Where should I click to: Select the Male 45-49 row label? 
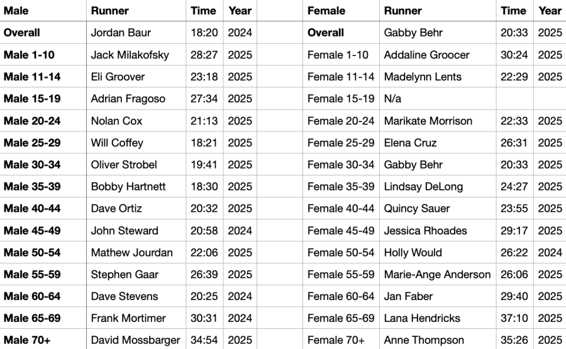tap(31, 231)
